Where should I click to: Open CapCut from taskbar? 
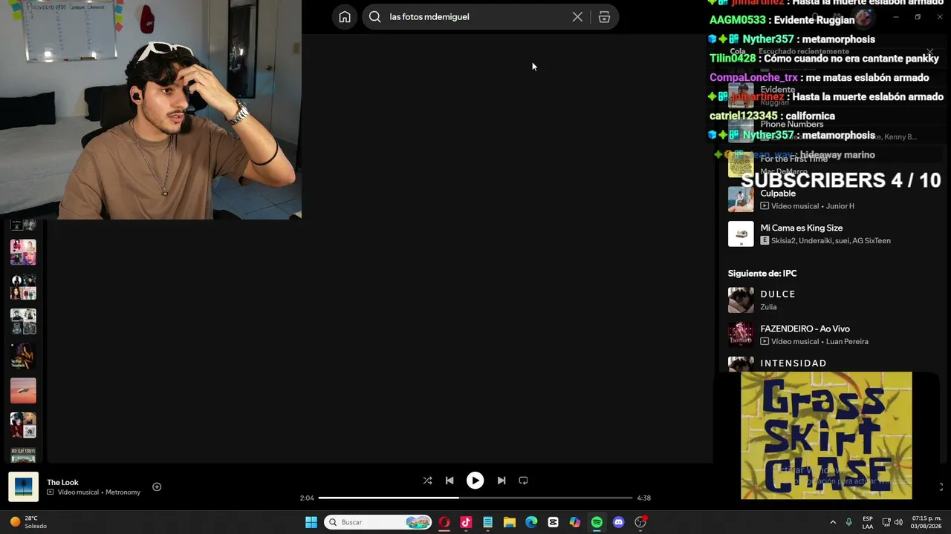pyautogui.click(x=553, y=522)
